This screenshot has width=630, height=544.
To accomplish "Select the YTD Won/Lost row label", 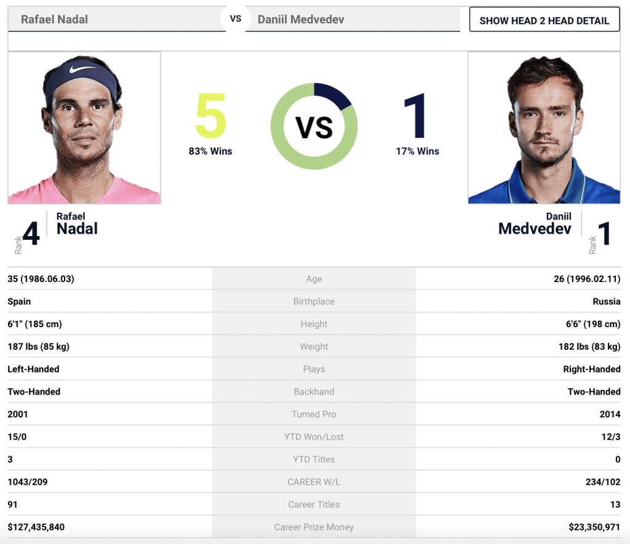I will (x=314, y=437).
